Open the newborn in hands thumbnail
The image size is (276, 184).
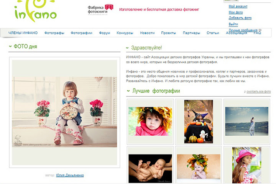(150, 169)
